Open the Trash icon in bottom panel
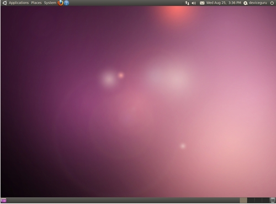Viewport: 276px width, 204px height. click(273, 200)
